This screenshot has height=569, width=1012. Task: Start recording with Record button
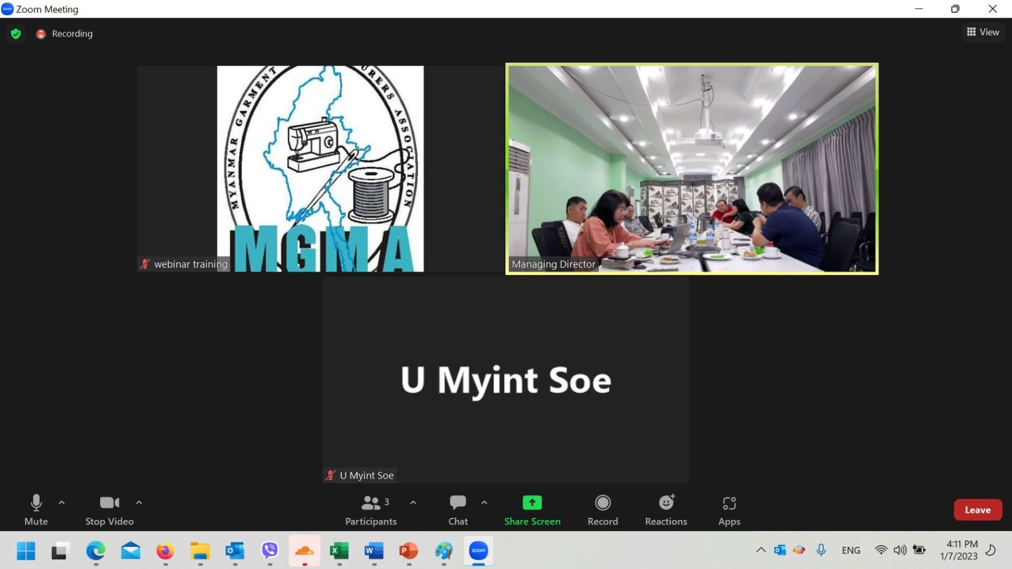(603, 510)
